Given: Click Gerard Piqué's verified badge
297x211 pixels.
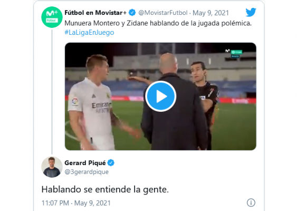Looking at the screenshot, I should click(111, 162).
